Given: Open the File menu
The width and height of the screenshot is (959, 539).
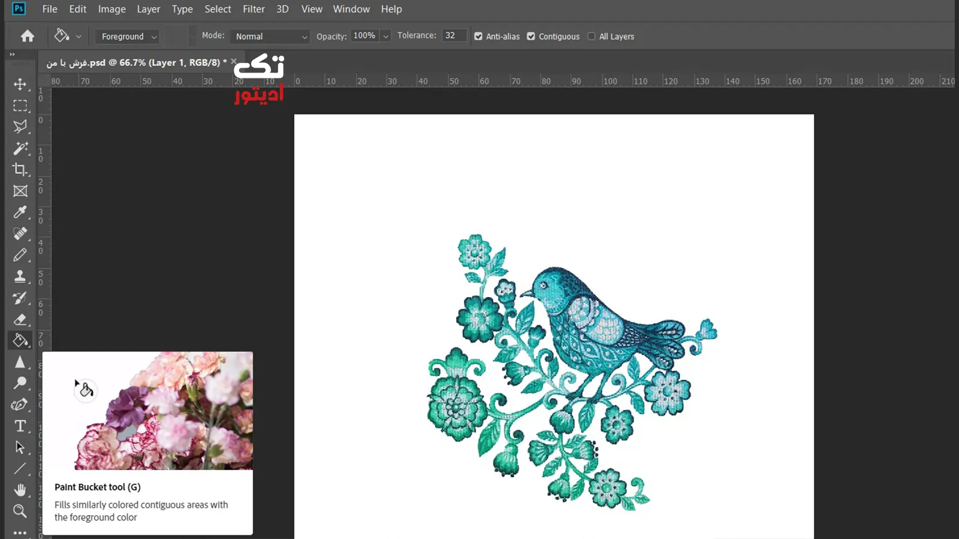Looking at the screenshot, I should [x=50, y=9].
